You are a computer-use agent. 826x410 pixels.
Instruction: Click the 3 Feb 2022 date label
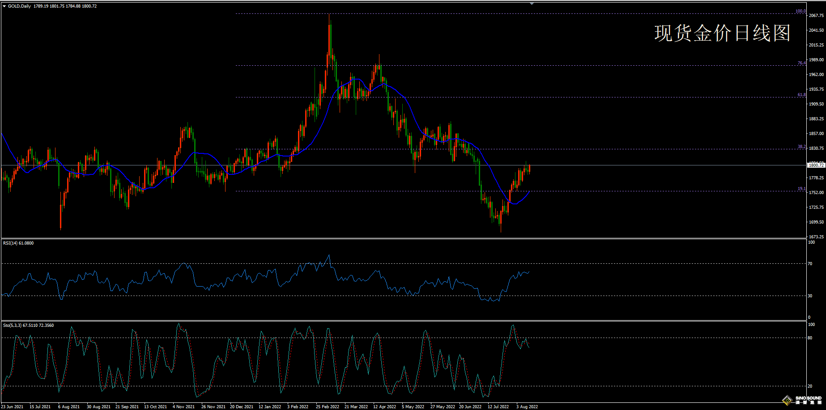pos(298,407)
